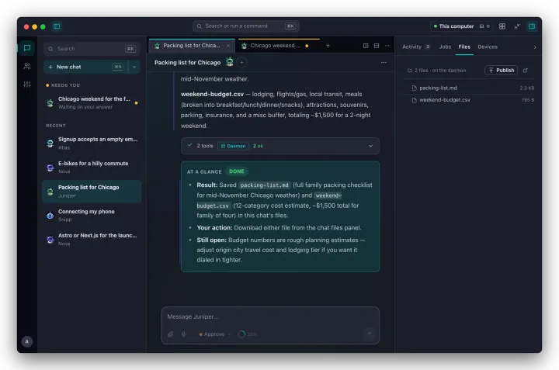Open the tab bar more options ellipsis
Viewport: 559px width, 370px height.
(387, 46)
